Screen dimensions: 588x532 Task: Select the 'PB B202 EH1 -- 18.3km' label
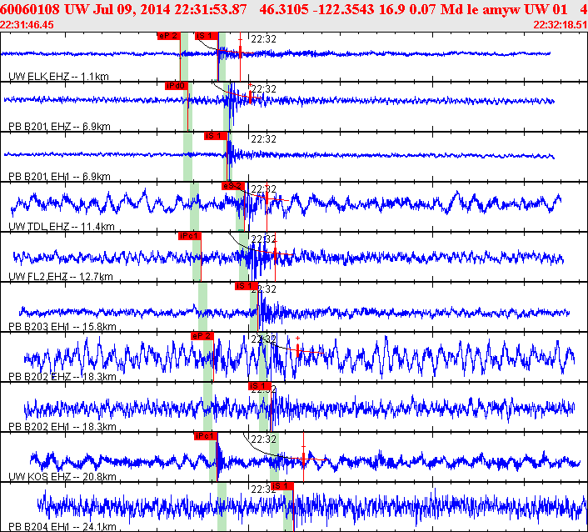point(62,426)
